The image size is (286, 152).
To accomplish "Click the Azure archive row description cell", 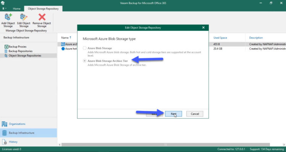I will (x=267, y=44).
